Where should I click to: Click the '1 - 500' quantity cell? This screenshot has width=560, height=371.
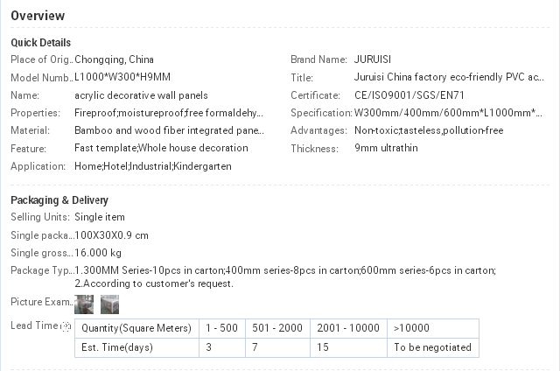[221, 328]
